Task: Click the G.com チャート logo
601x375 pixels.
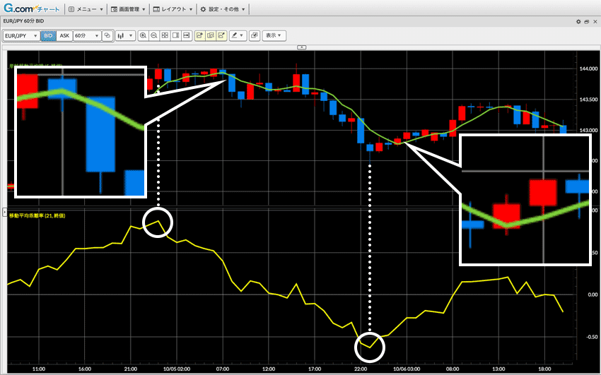Action: pyautogui.click(x=31, y=8)
